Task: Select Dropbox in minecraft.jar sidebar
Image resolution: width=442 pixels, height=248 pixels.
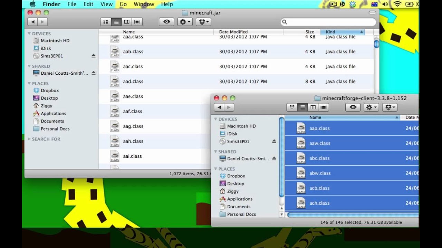Action: (x=46, y=91)
